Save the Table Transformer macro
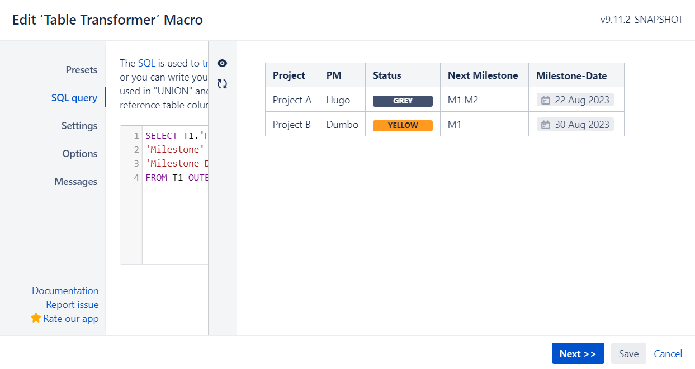The width and height of the screenshot is (695, 369). pos(628,353)
